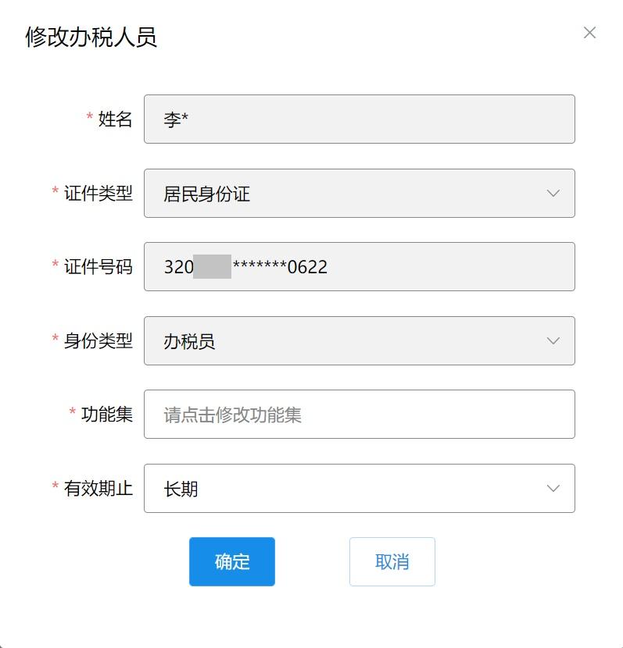
Task: Click the 姓名 field label
Action: click(x=115, y=119)
